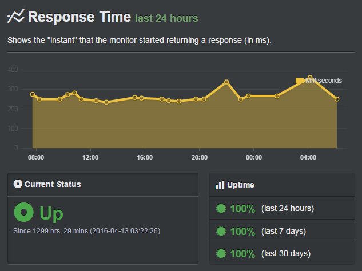The height and width of the screenshot is (271, 362).
Task: Click the "last 24 hours" green heading text
Action: (x=166, y=18)
